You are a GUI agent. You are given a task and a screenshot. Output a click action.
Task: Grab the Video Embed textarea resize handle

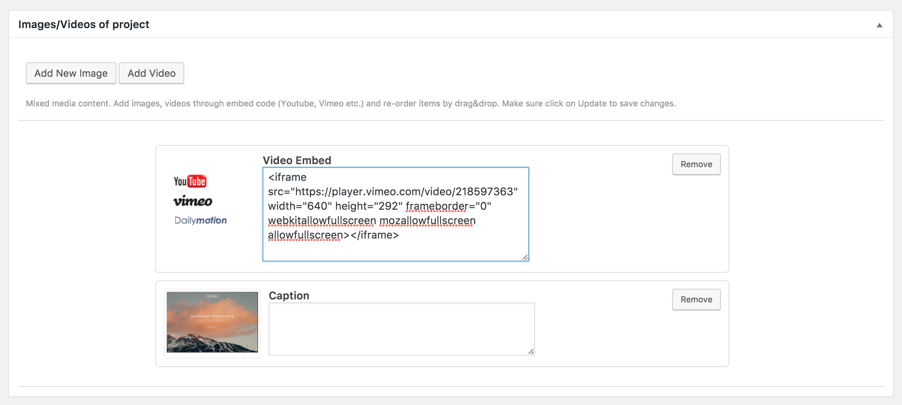point(525,257)
